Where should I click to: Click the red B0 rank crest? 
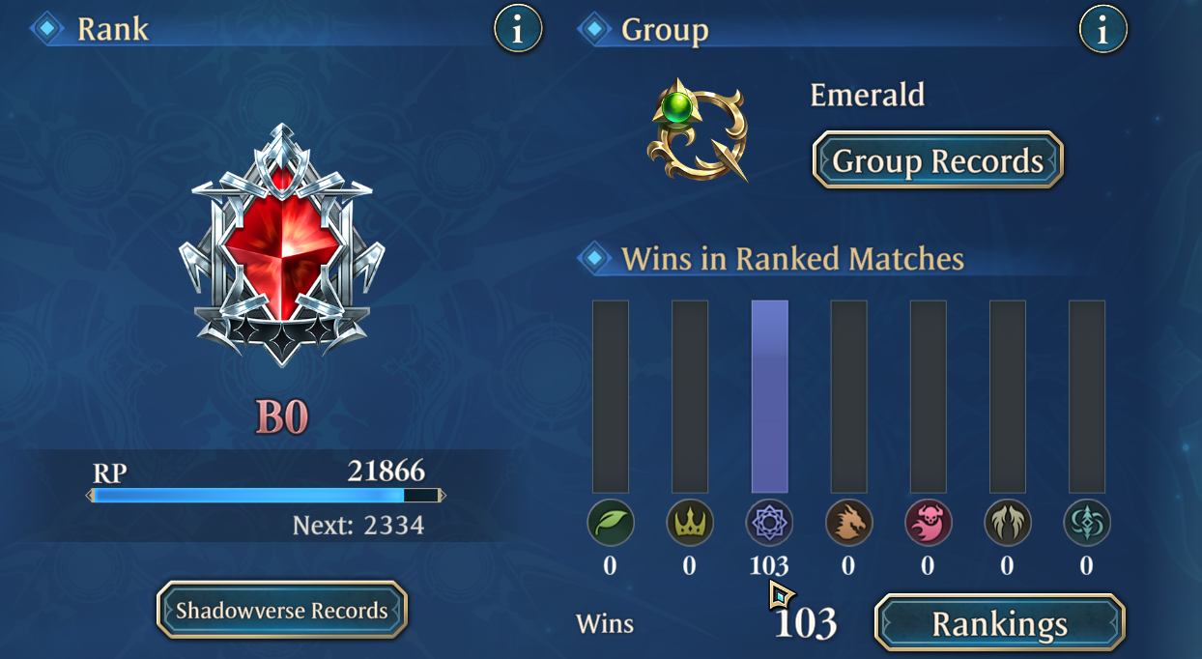click(282, 244)
